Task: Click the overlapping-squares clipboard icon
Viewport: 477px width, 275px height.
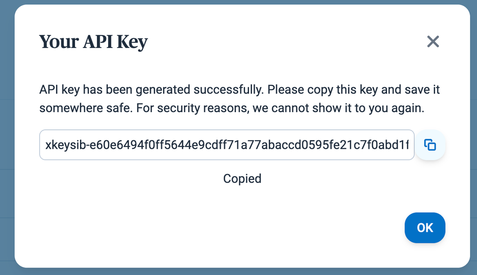Action: coord(430,145)
